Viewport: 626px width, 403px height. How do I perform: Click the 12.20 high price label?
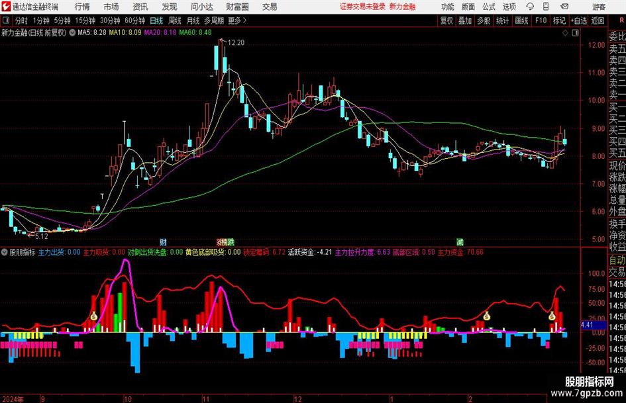[236, 42]
